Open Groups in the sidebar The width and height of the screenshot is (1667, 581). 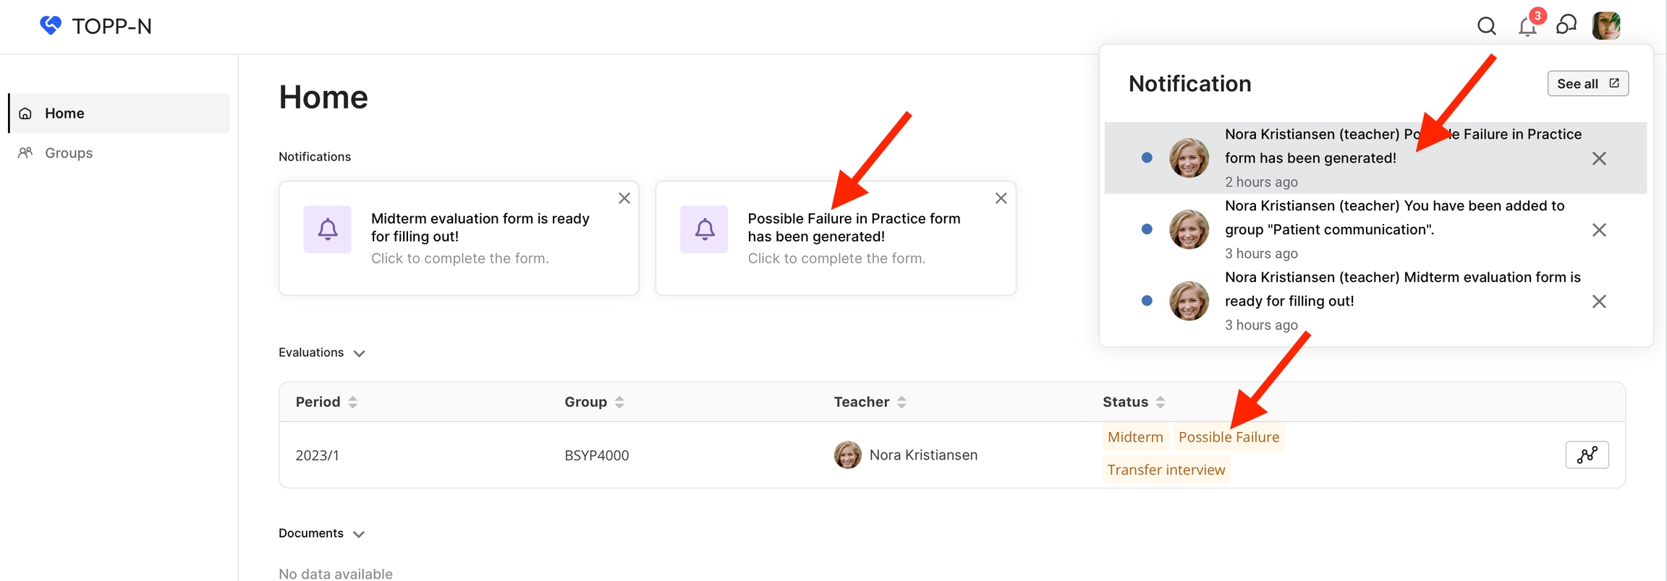point(69,153)
